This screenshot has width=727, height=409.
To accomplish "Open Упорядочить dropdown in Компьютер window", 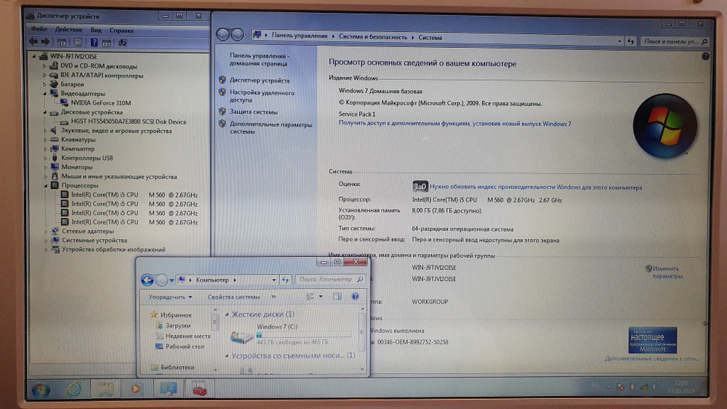I will (169, 297).
